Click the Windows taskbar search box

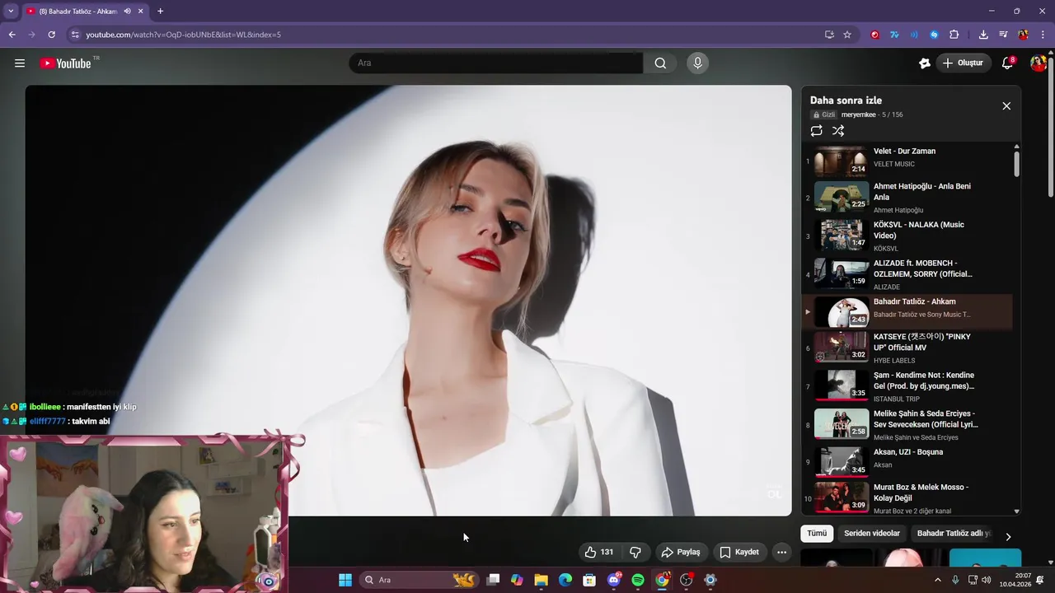[x=420, y=580]
